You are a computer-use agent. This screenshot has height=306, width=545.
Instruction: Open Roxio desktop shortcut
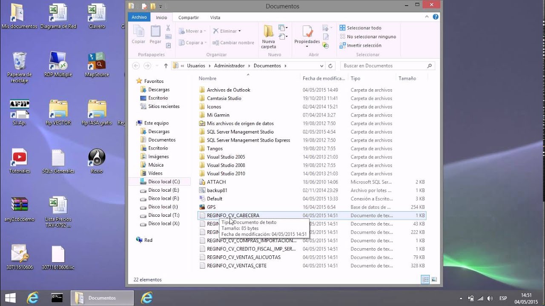point(97,161)
